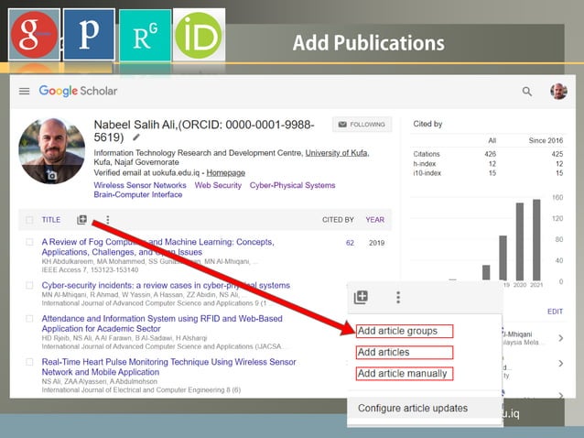Click the pencil edit icon beside profile name
The height and width of the screenshot is (438, 584).
point(136,137)
